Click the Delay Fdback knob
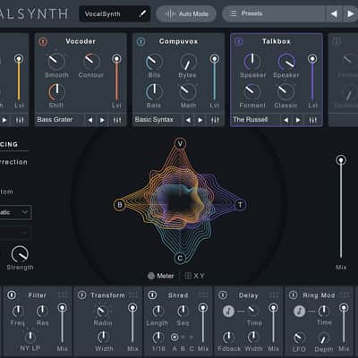This screenshot has height=358, width=358. coord(228,337)
